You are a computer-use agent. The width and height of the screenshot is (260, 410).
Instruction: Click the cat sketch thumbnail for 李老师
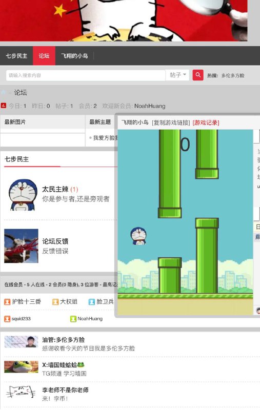(x=21, y=392)
